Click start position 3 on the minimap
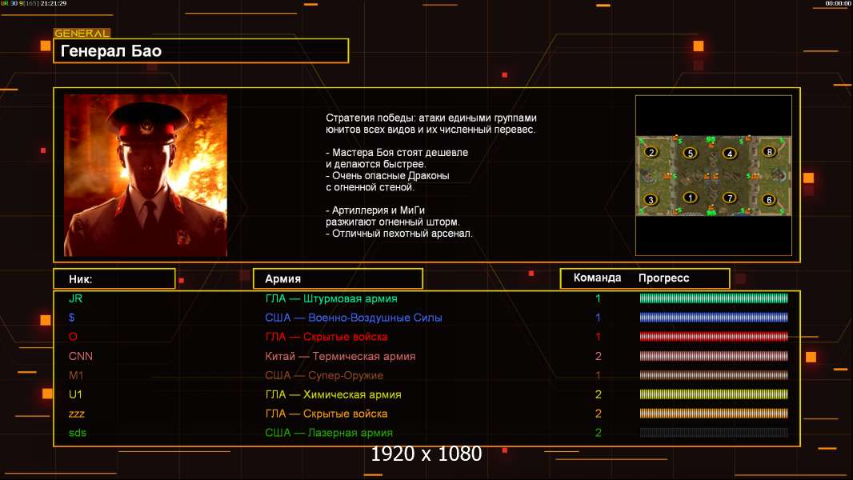Viewport: 853px width, 480px height. (x=651, y=199)
